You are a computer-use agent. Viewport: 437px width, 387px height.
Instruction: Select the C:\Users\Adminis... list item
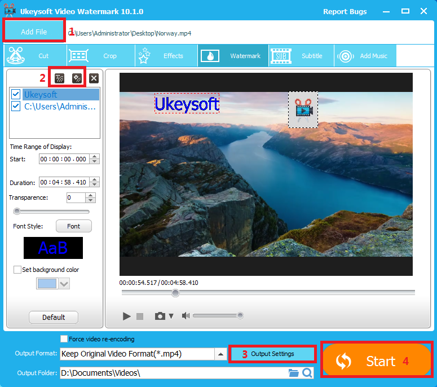60,107
